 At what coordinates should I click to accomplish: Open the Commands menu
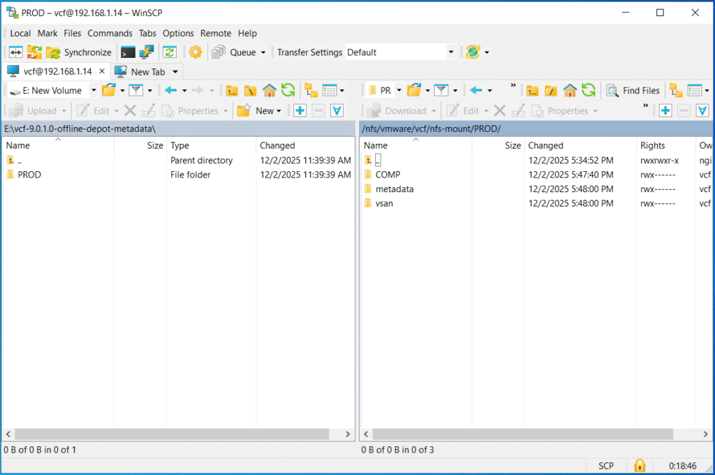coord(110,33)
